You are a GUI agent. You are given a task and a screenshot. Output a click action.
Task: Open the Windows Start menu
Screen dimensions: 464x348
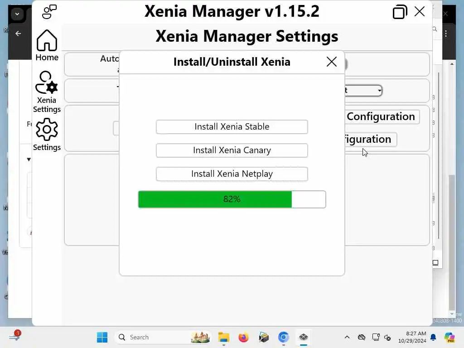(x=102, y=337)
